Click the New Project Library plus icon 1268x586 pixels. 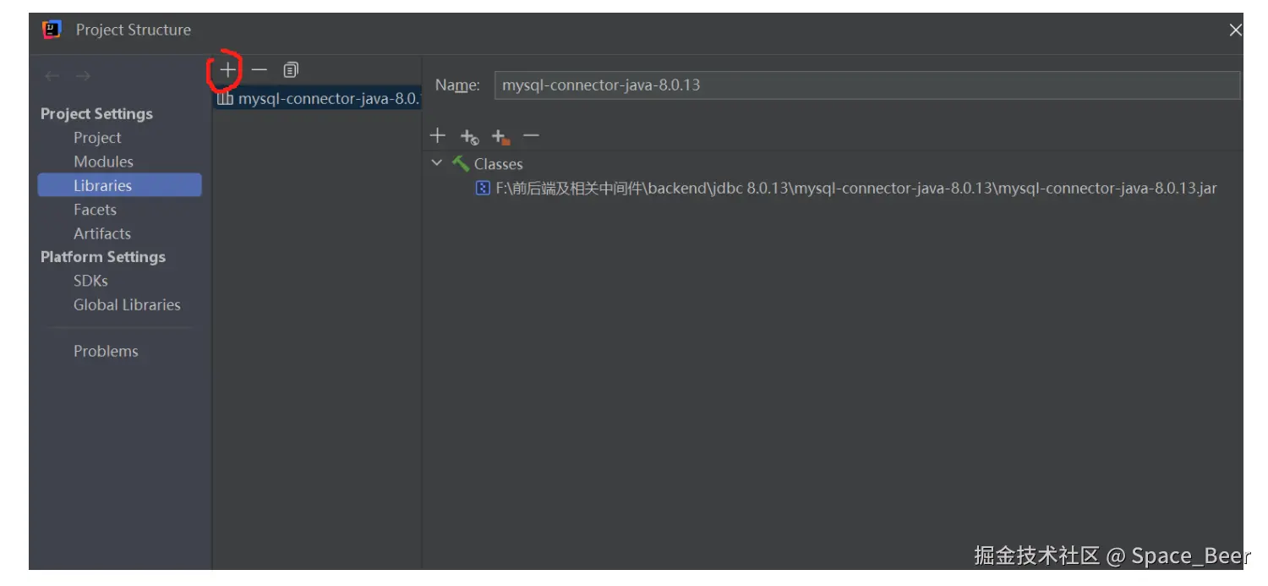(x=227, y=70)
